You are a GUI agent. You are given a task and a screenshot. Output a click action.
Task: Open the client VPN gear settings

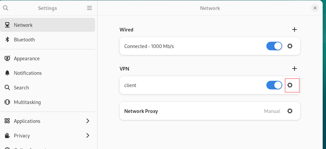[290, 85]
